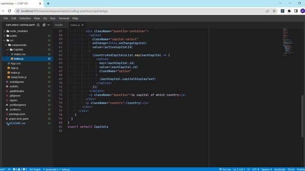This screenshot has width=305, height=171.
Task: Collapse all folders in Explorer
Action: point(44,25)
